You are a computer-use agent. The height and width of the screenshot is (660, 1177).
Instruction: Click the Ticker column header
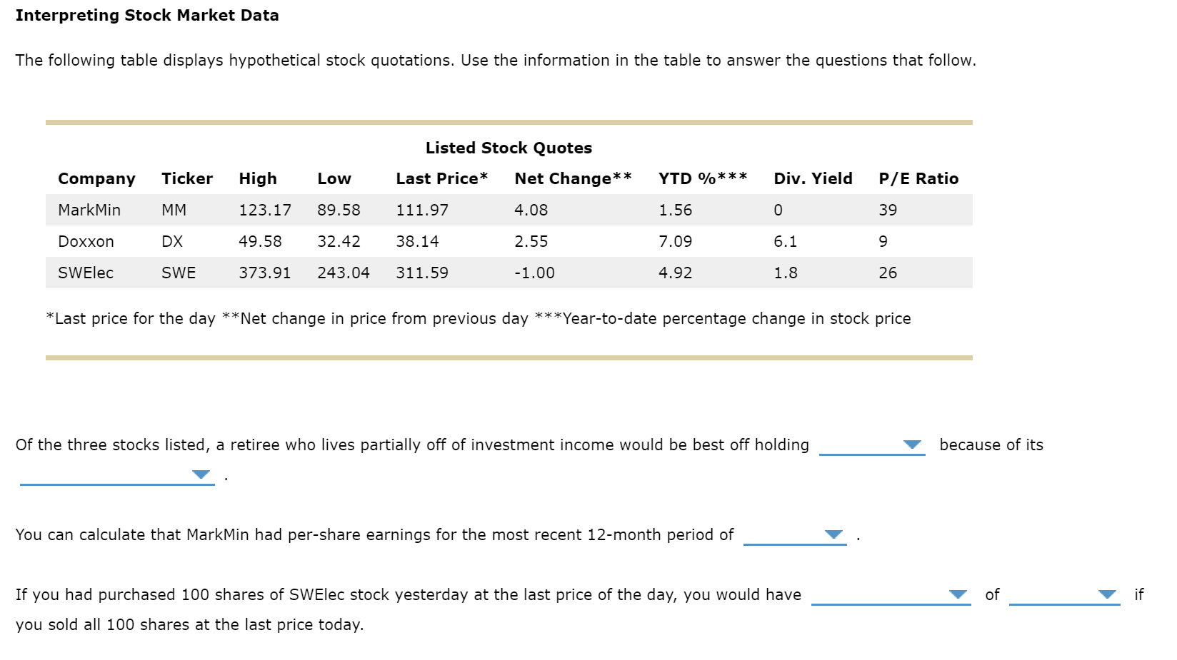[x=187, y=178]
